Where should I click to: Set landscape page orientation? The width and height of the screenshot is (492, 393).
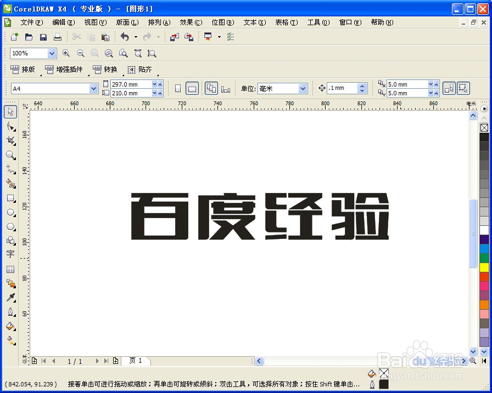192,89
